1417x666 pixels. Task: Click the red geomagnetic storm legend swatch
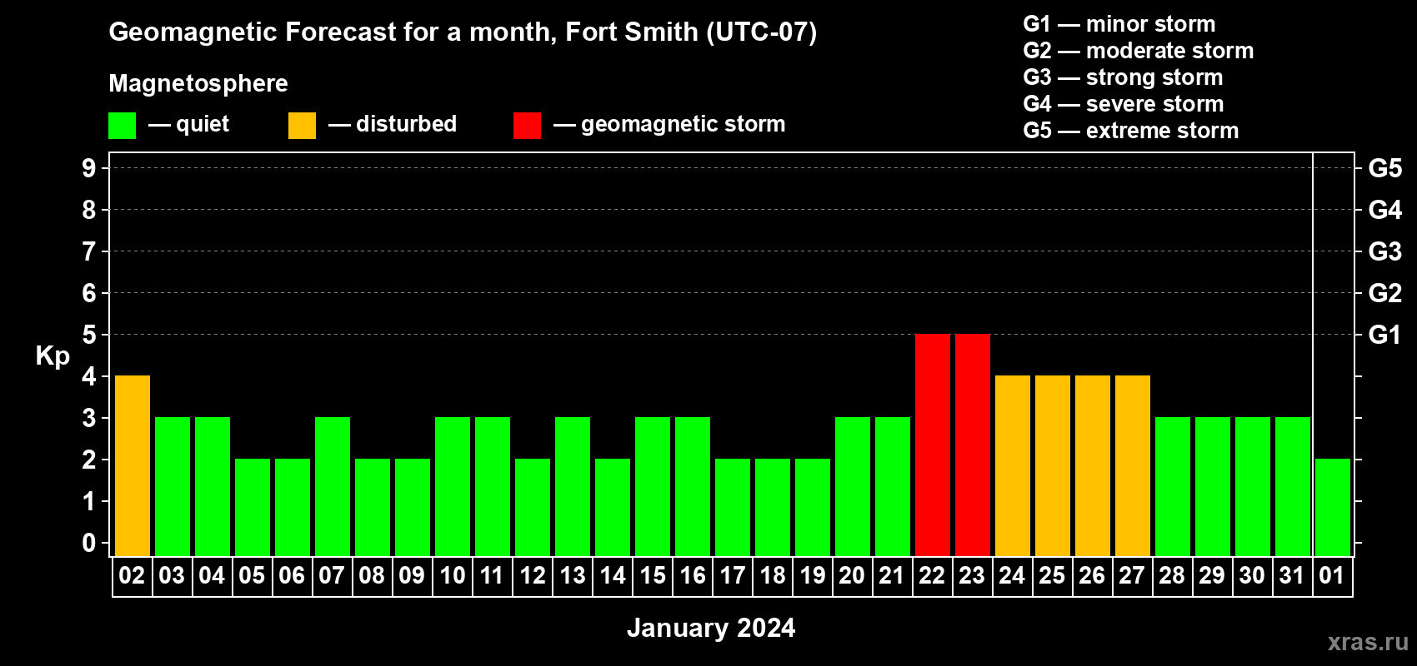click(x=527, y=126)
